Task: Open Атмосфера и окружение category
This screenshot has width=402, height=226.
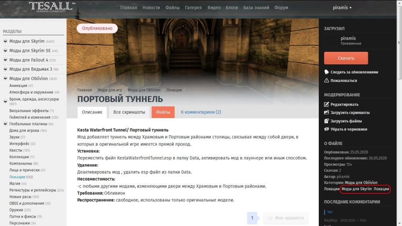Action: (x=31, y=92)
